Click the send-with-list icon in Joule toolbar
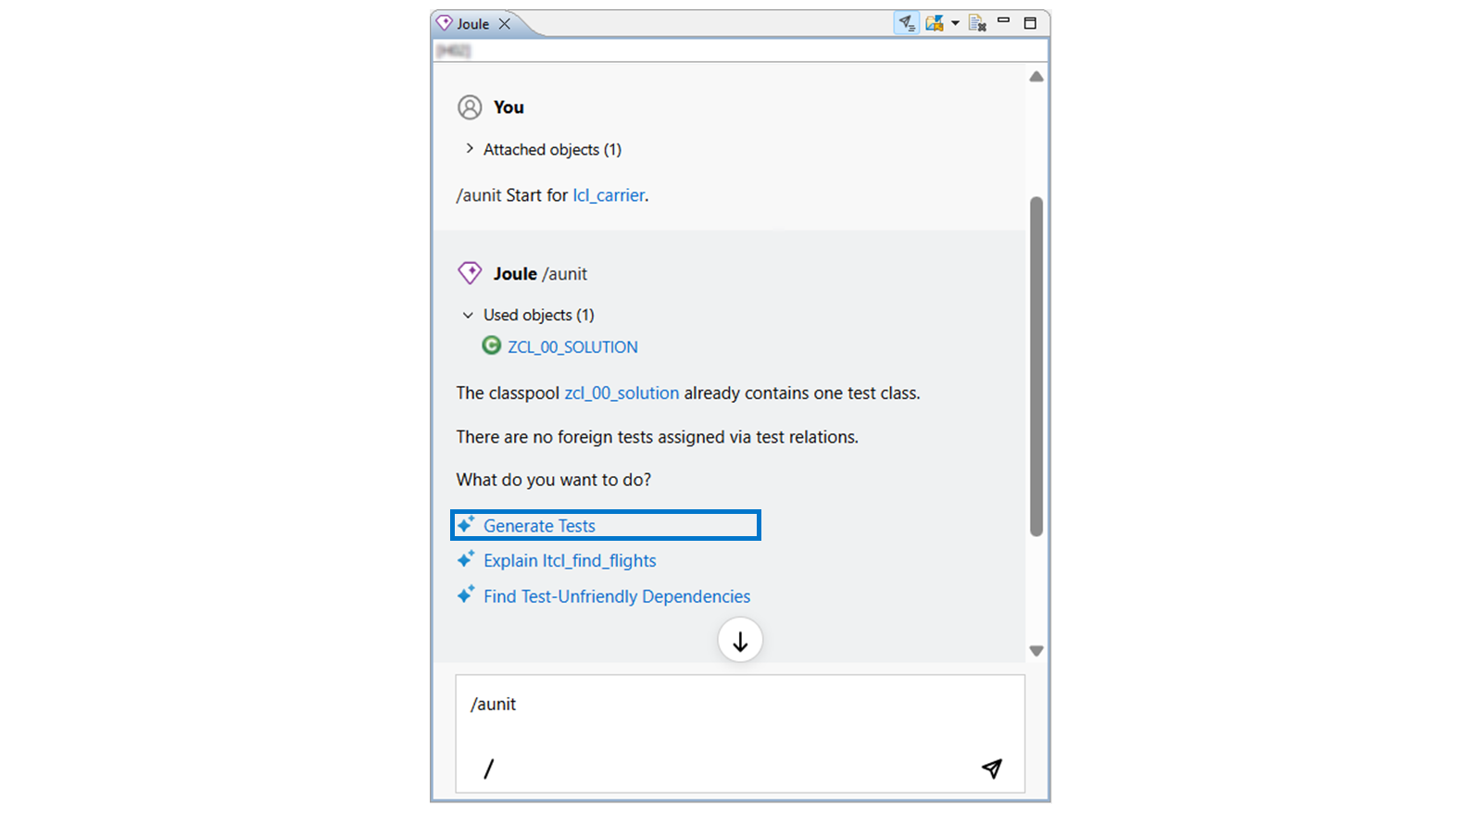 point(906,23)
